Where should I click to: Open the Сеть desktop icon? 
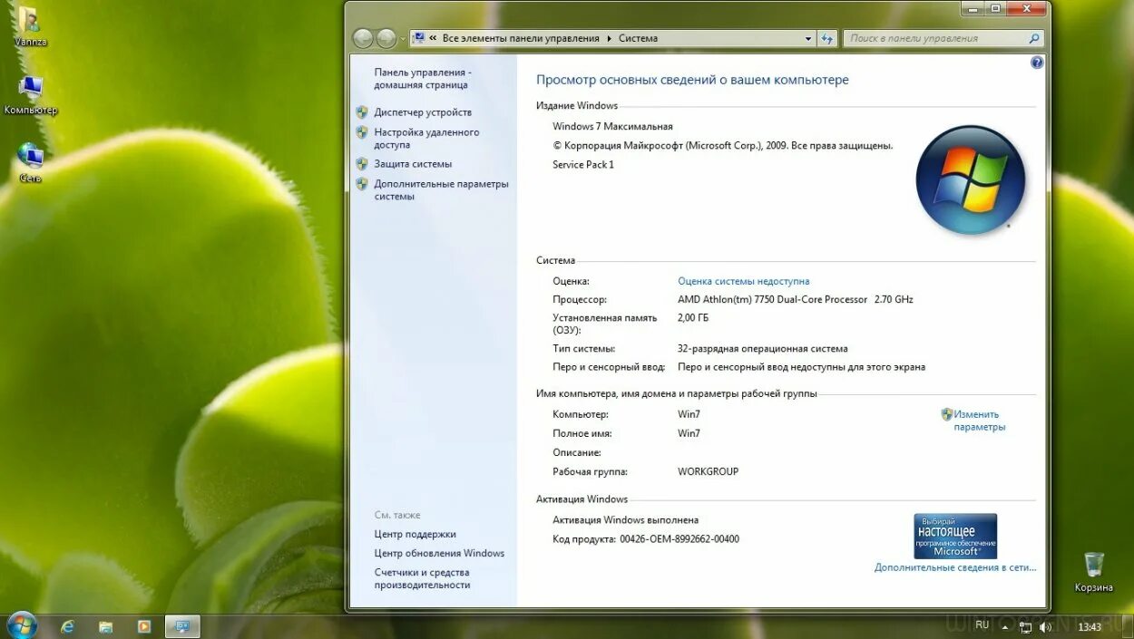[30, 163]
